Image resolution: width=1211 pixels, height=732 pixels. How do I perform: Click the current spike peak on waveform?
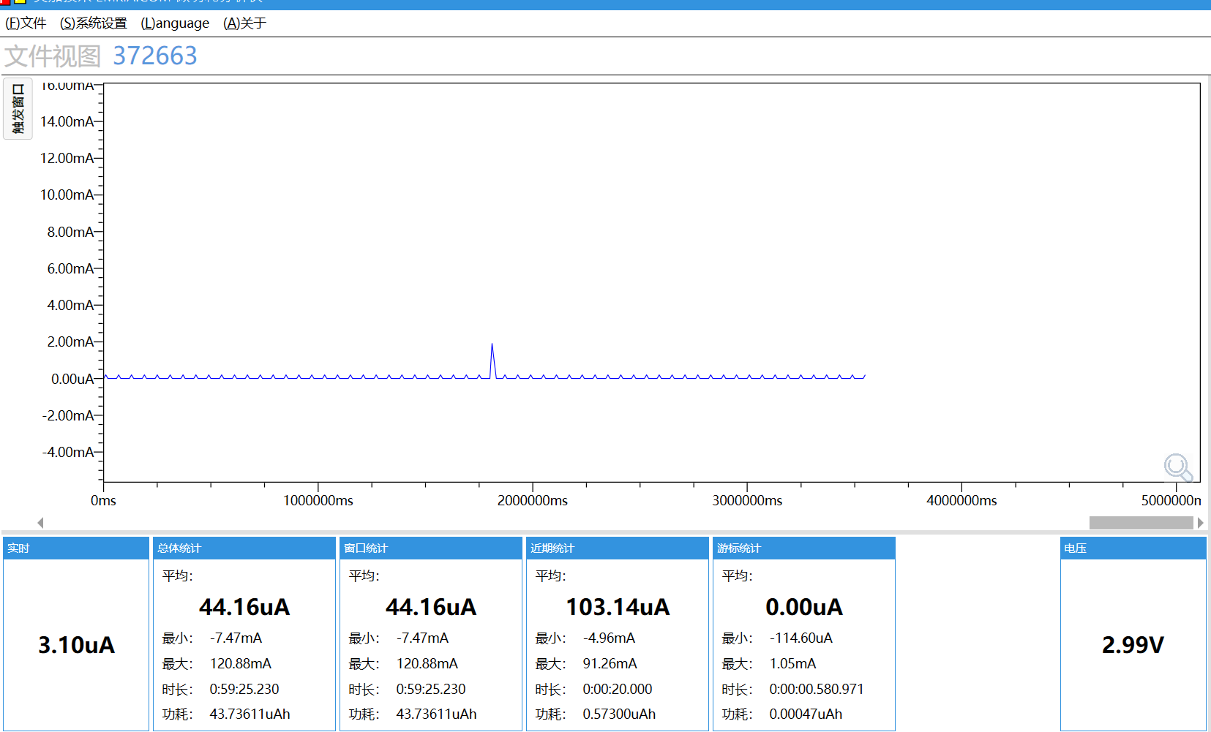tap(492, 344)
